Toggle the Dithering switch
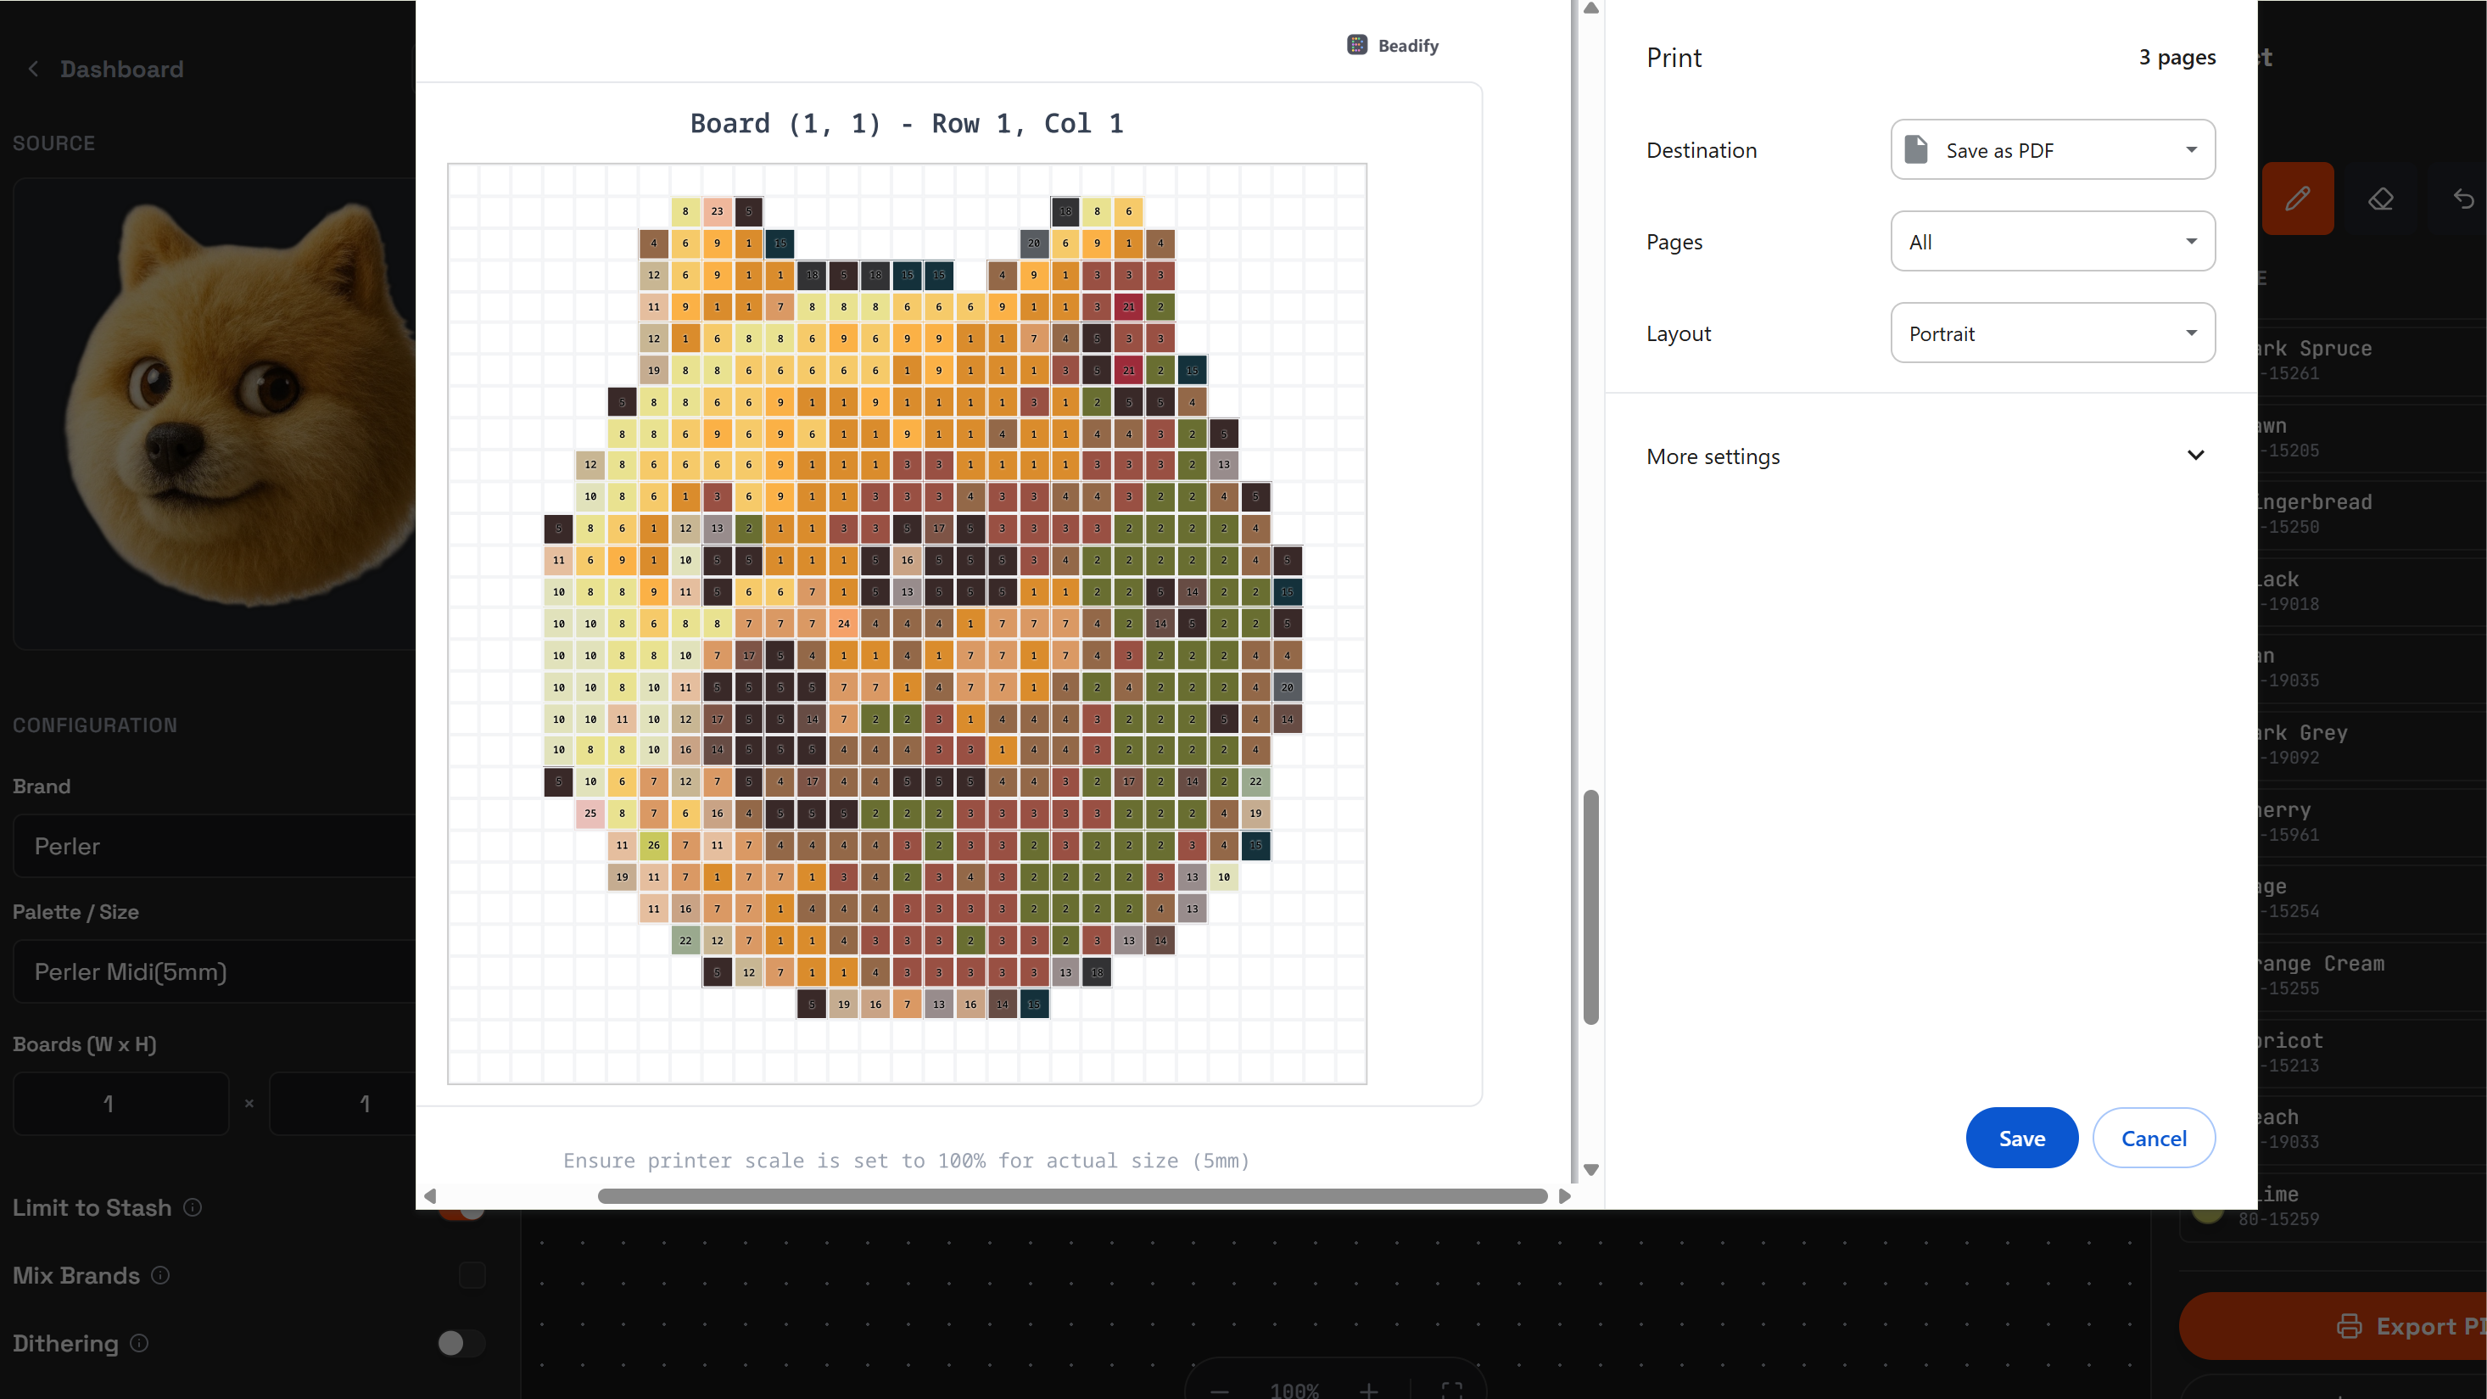This screenshot has height=1399, width=2487. 461,1342
